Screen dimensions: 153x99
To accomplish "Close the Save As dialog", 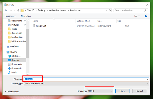I will [147, 5].
